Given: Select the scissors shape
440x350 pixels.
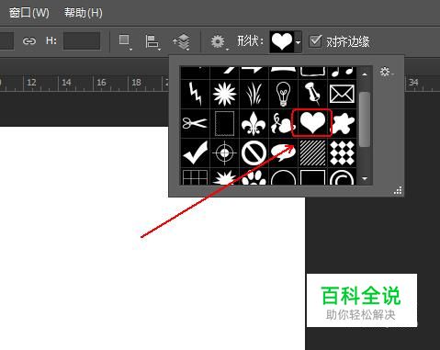Looking at the screenshot, I should coord(195,123).
